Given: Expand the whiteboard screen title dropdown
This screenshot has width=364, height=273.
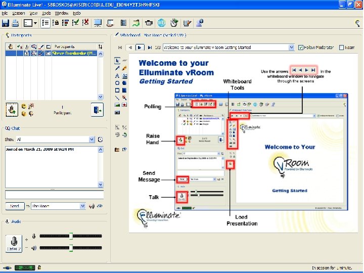Looking at the screenshot, I should 291,48.
